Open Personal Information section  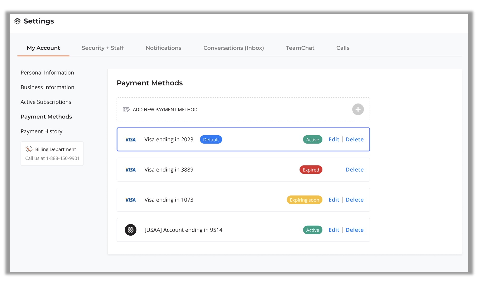pyautogui.click(x=47, y=73)
